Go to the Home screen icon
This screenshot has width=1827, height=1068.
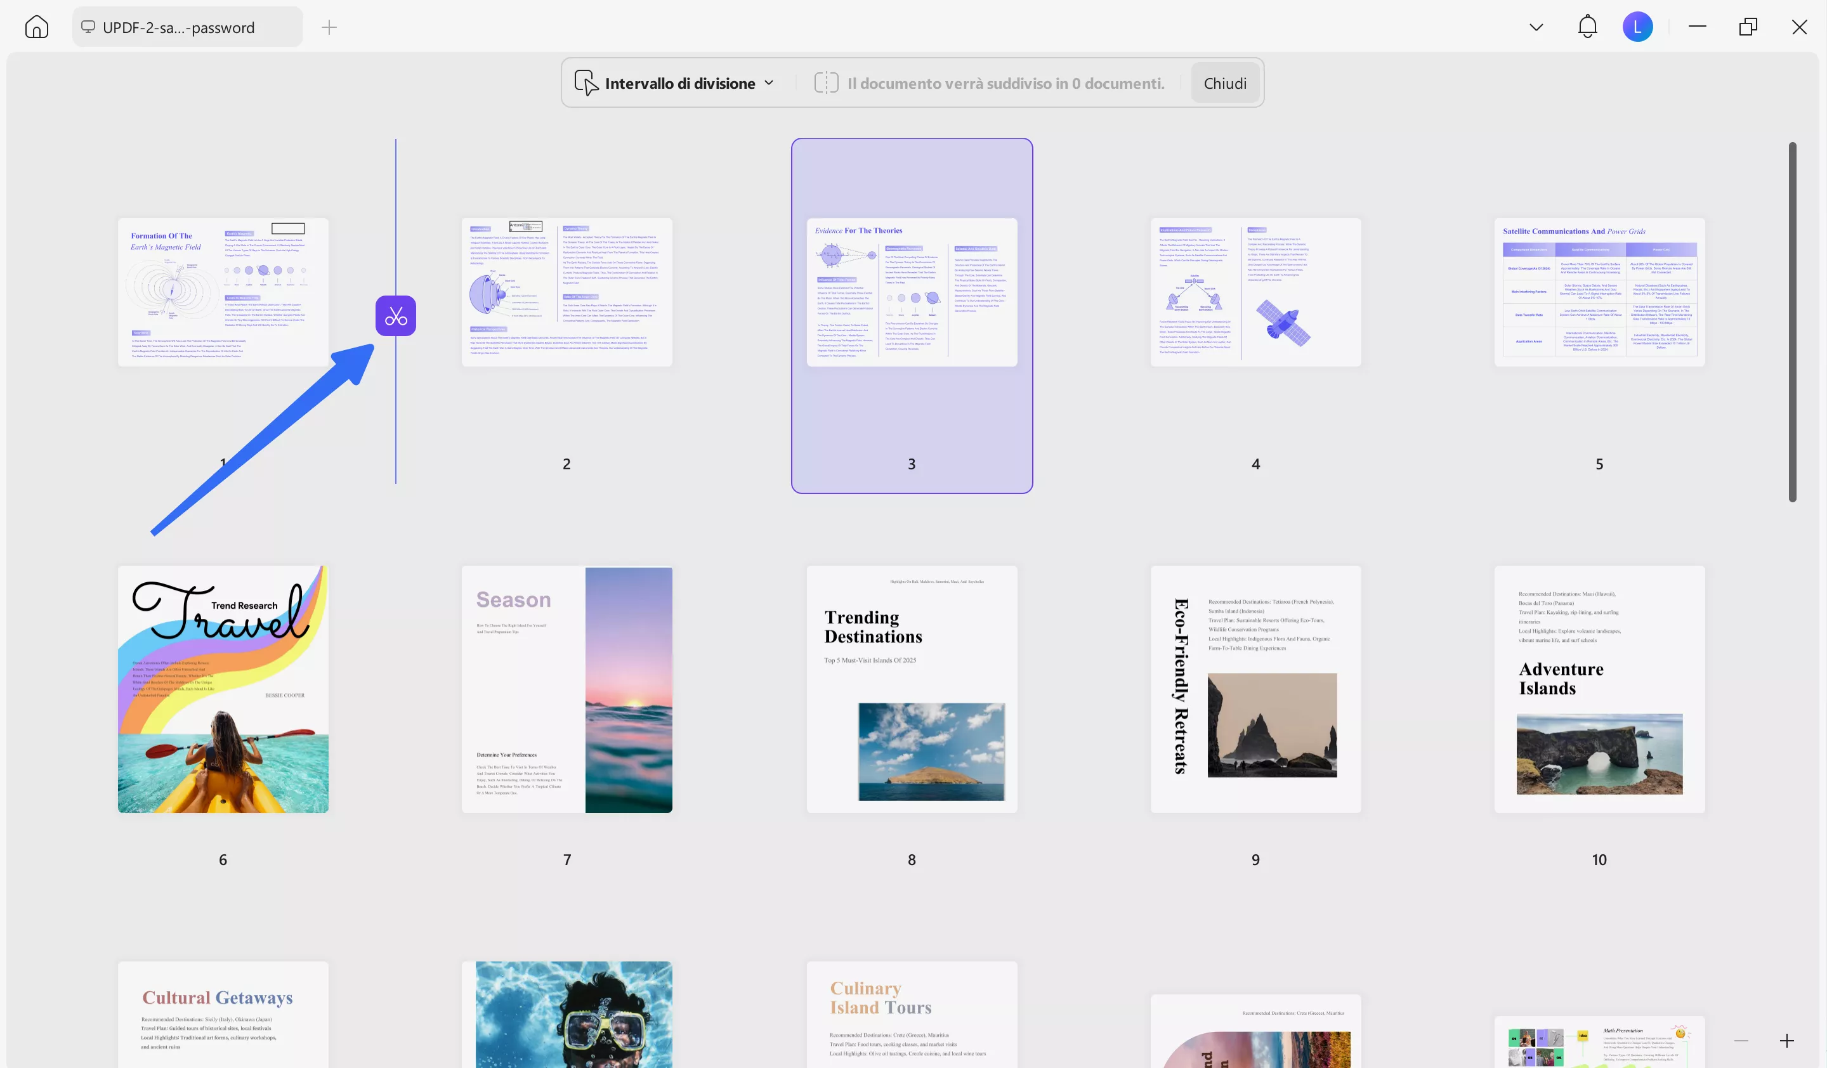coord(36,27)
